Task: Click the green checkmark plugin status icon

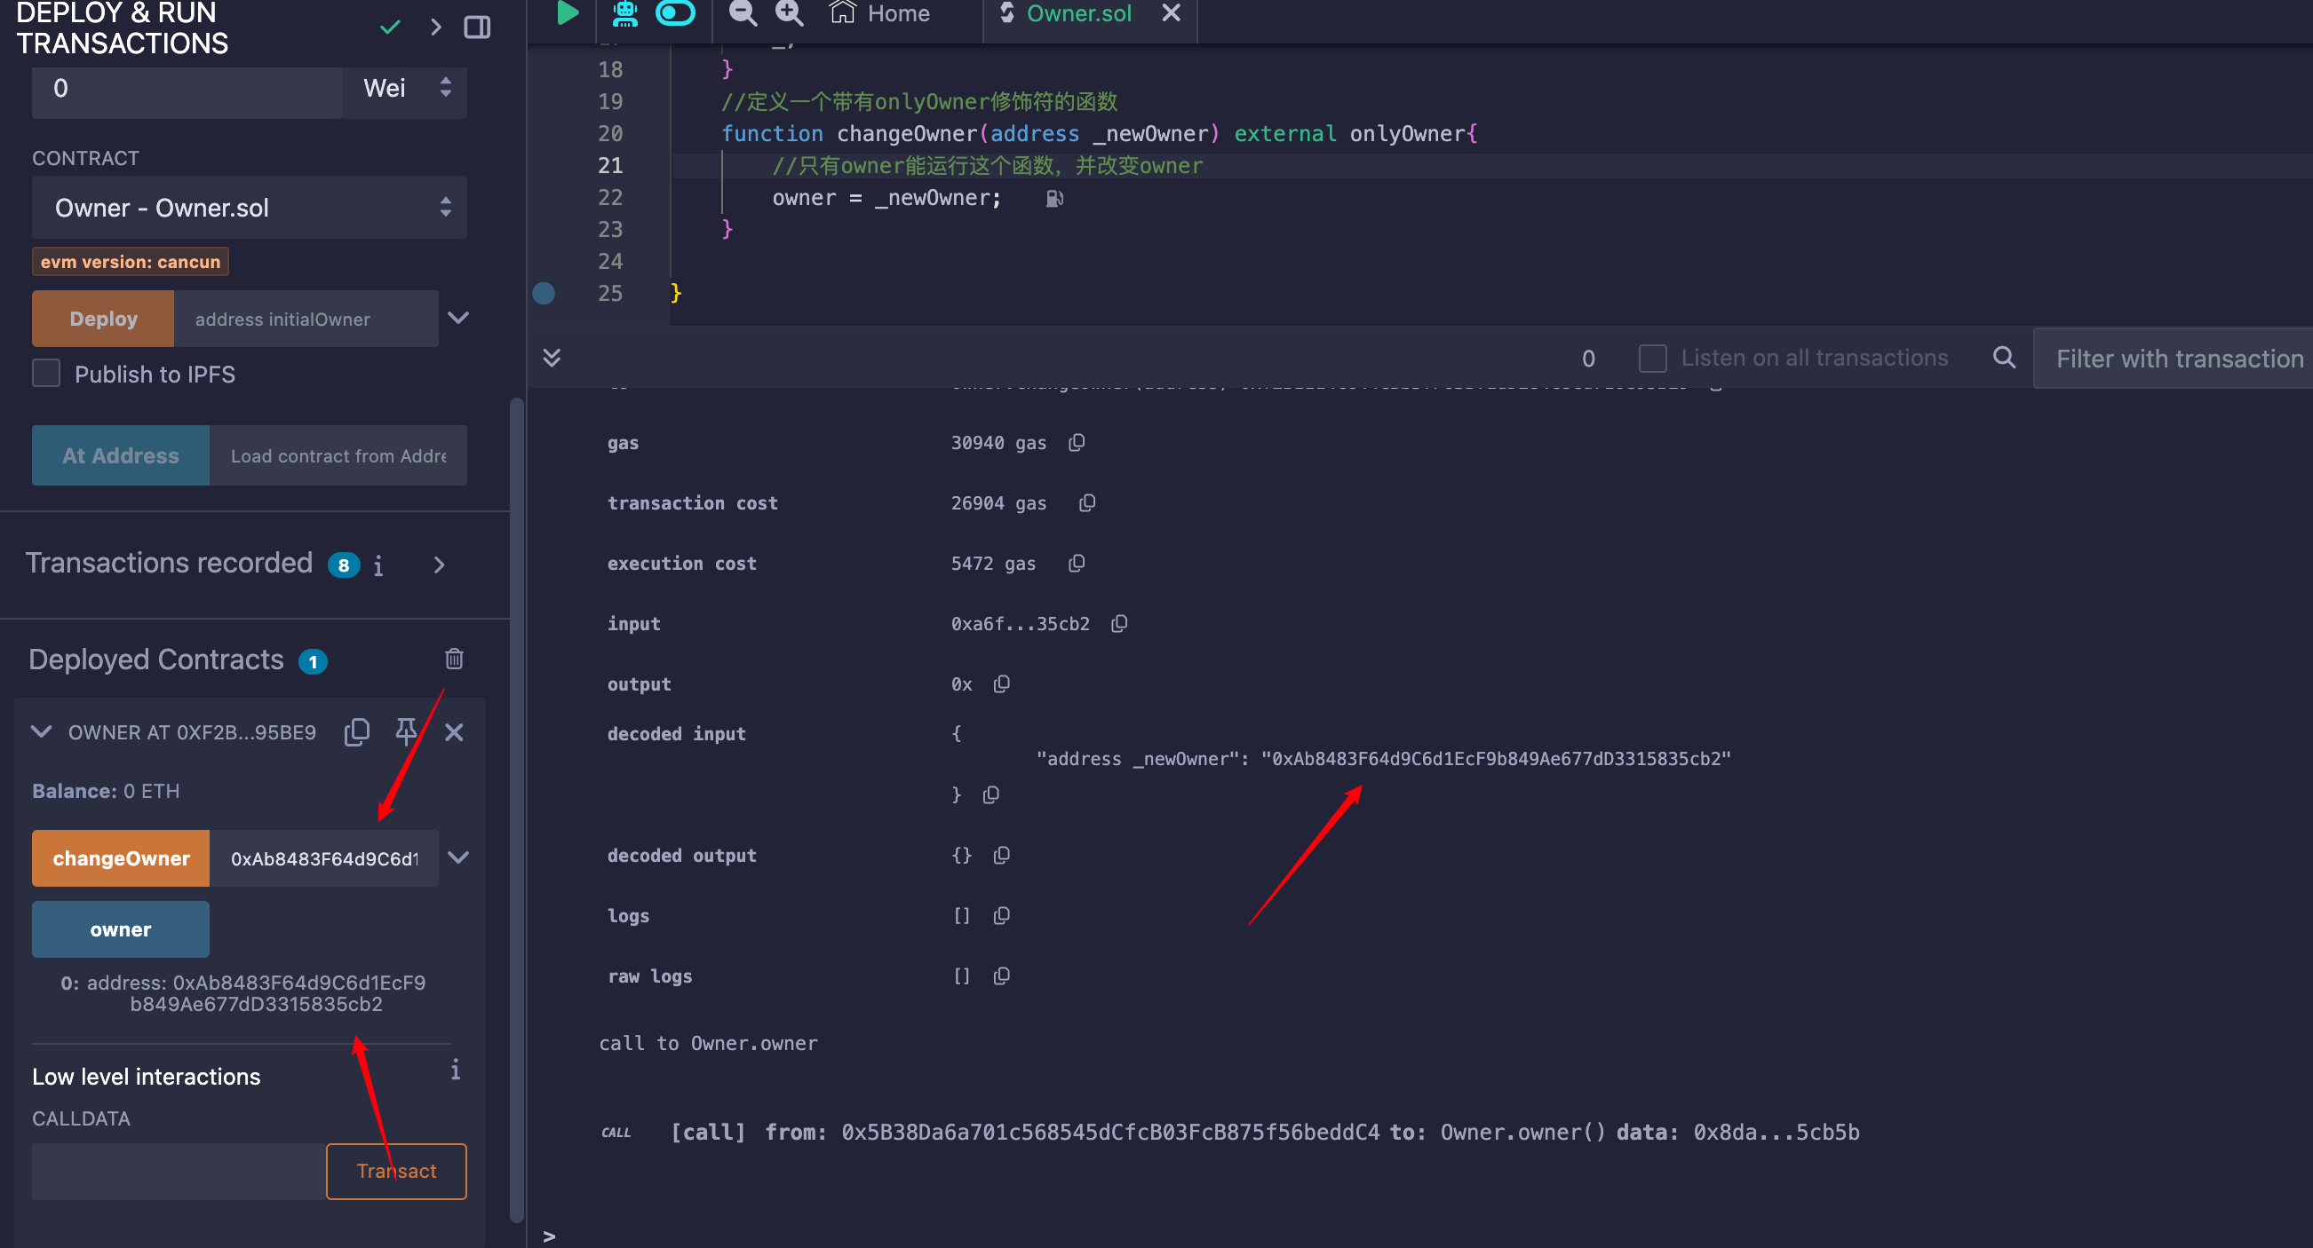Action: (x=390, y=27)
